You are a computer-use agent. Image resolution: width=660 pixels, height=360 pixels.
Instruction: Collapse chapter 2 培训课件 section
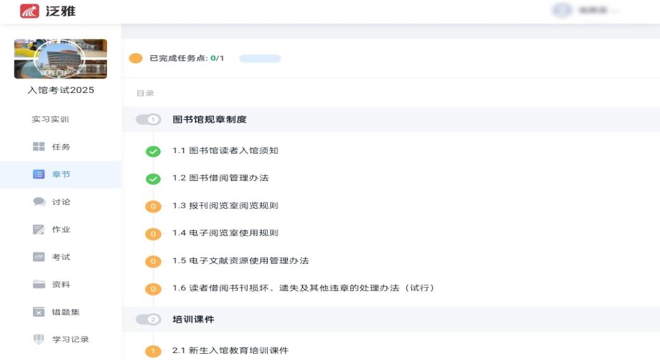(149, 320)
